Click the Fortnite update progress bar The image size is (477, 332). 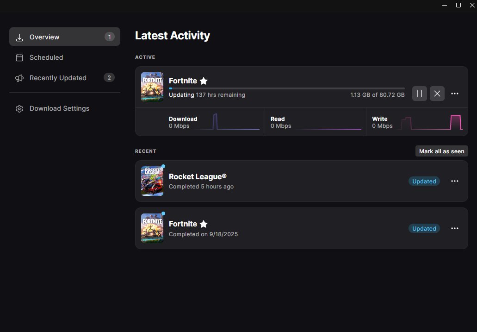286,88
